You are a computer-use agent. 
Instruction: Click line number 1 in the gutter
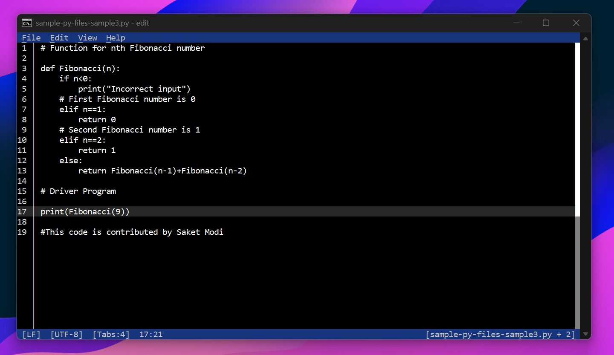point(24,48)
